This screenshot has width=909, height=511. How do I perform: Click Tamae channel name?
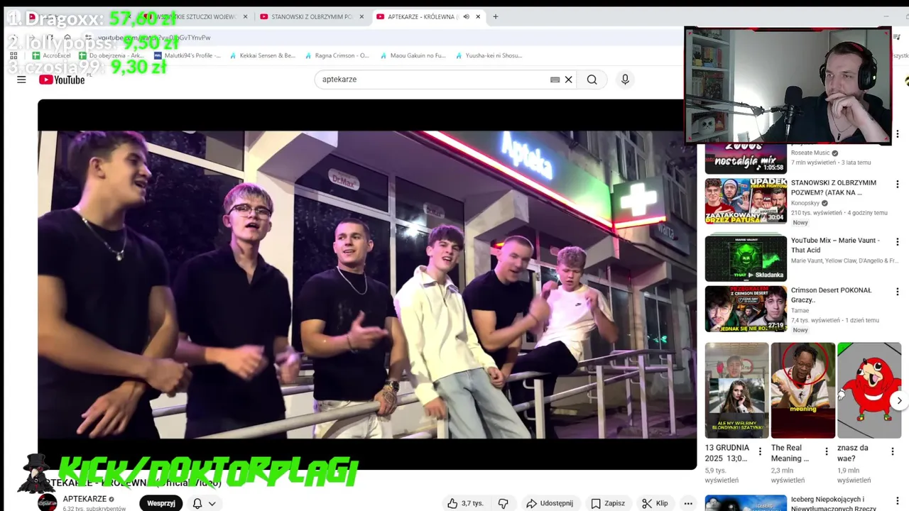(800, 310)
